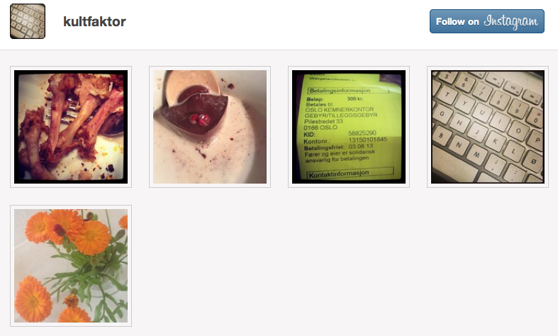Open the kultfaktor username link
Viewport: 558px width, 336px height.
95,21
